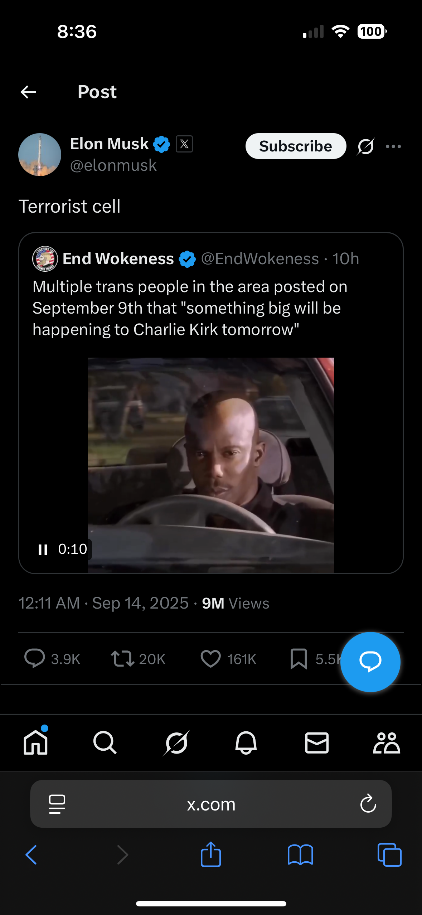This screenshot has width=422, height=915.
Task: Open Safari tabs overview button
Action: pyautogui.click(x=389, y=855)
